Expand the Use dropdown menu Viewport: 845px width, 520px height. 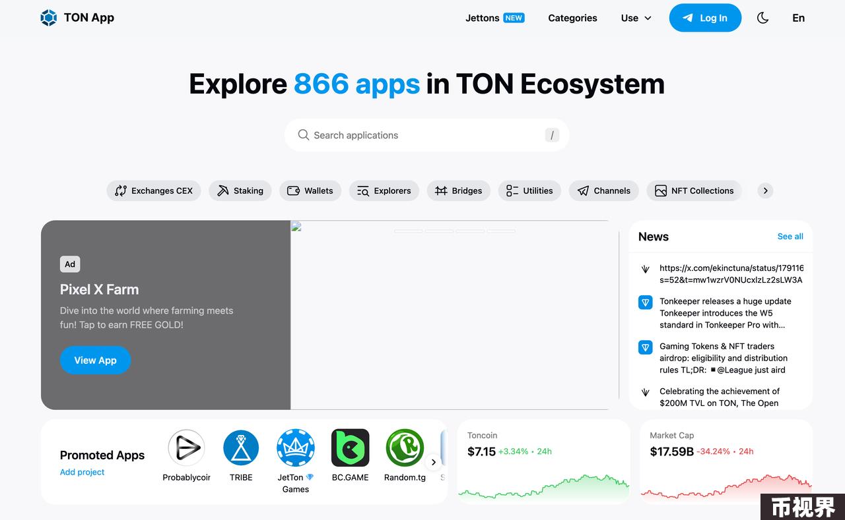point(636,18)
